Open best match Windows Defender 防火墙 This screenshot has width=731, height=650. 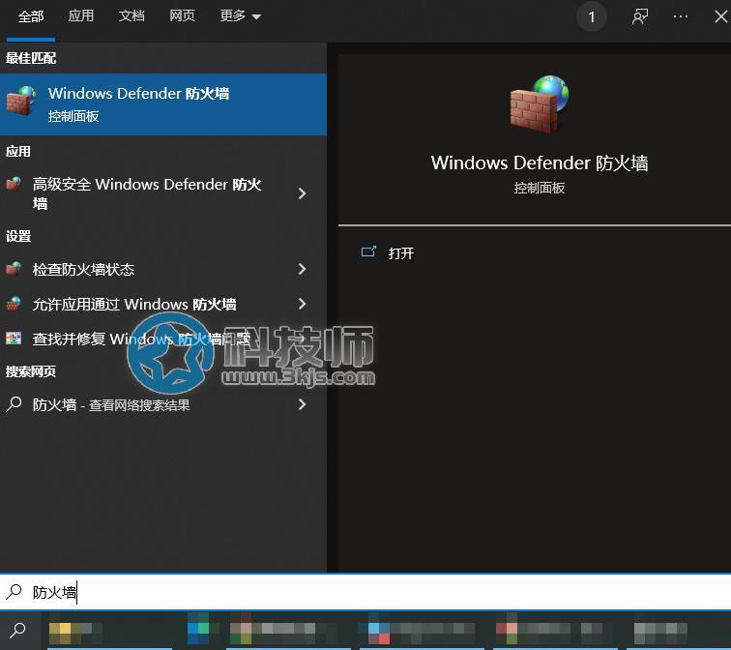pos(163,104)
